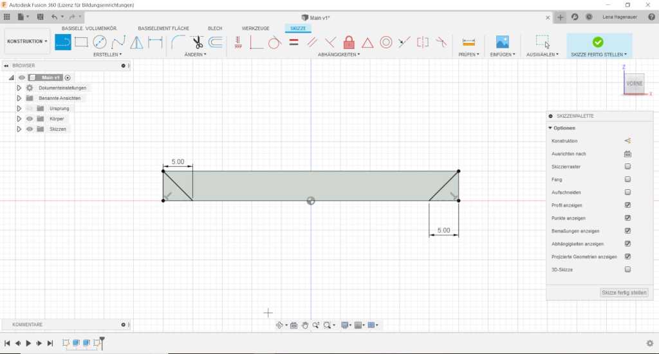Apply the Curvature constraint
The height and width of the screenshot is (354, 659).
point(441,42)
